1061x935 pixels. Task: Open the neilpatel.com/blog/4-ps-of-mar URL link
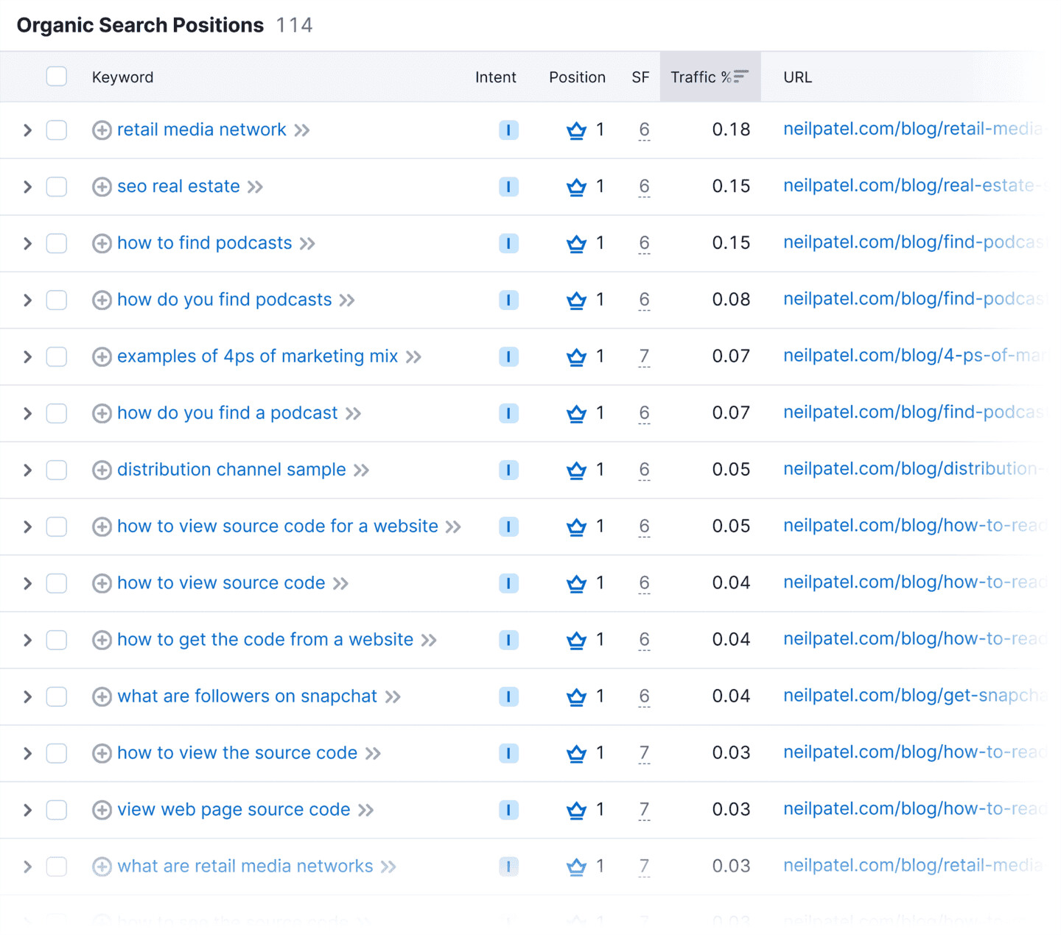pos(914,356)
